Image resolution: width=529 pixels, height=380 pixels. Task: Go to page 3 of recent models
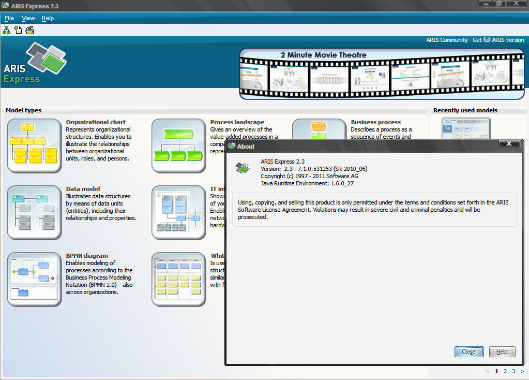[x=513, y=371]
